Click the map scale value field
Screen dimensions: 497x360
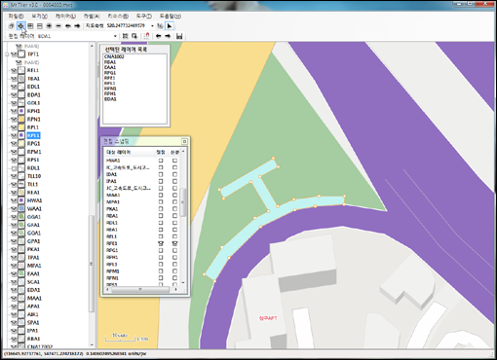[128, 25]
